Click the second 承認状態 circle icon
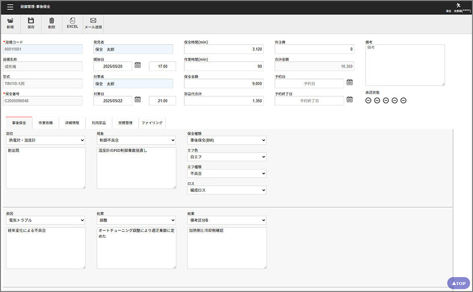This screenshot has width=473, height=292. coord(377,100)
